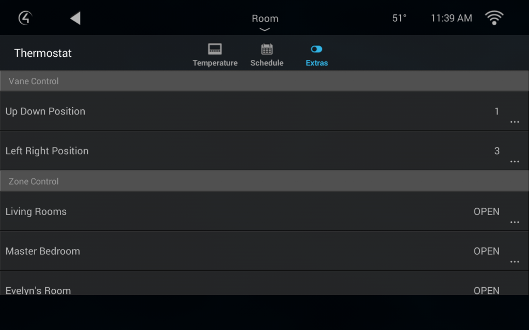Select the Extras toggle icon
The width and height of the screenshot is (529, 330).
pyautogui.click(x=317, y=49)
